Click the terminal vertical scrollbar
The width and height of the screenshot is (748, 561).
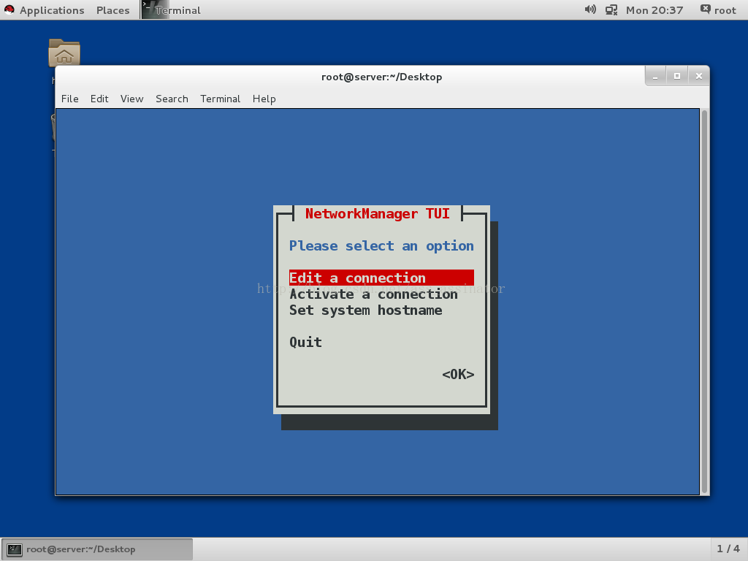click(704, 302)
